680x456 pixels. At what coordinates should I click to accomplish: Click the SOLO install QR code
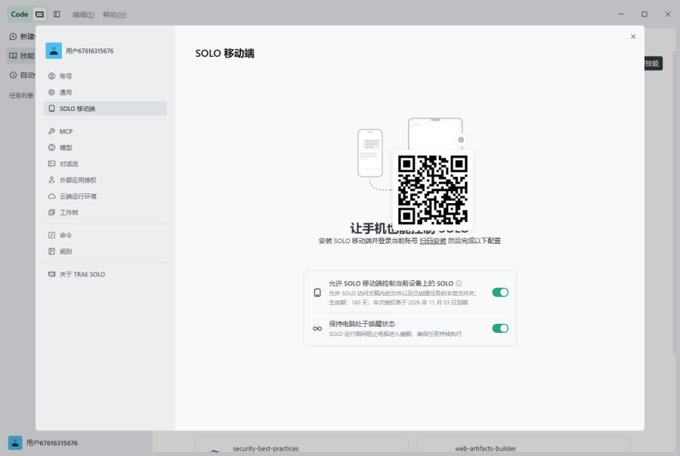point(433,189)
